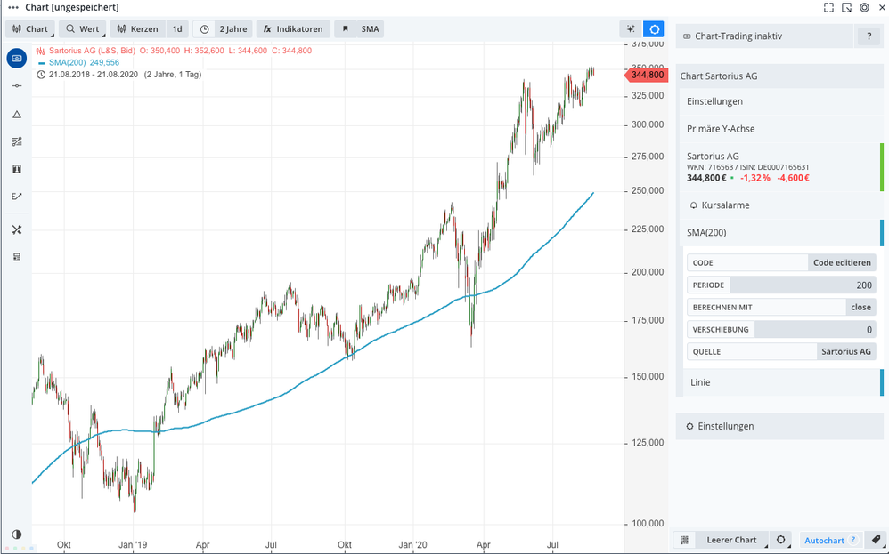The height and width of the screenshot is (554, 889).
Task: Toggle Autochart mode
Action: pos(824,540)
